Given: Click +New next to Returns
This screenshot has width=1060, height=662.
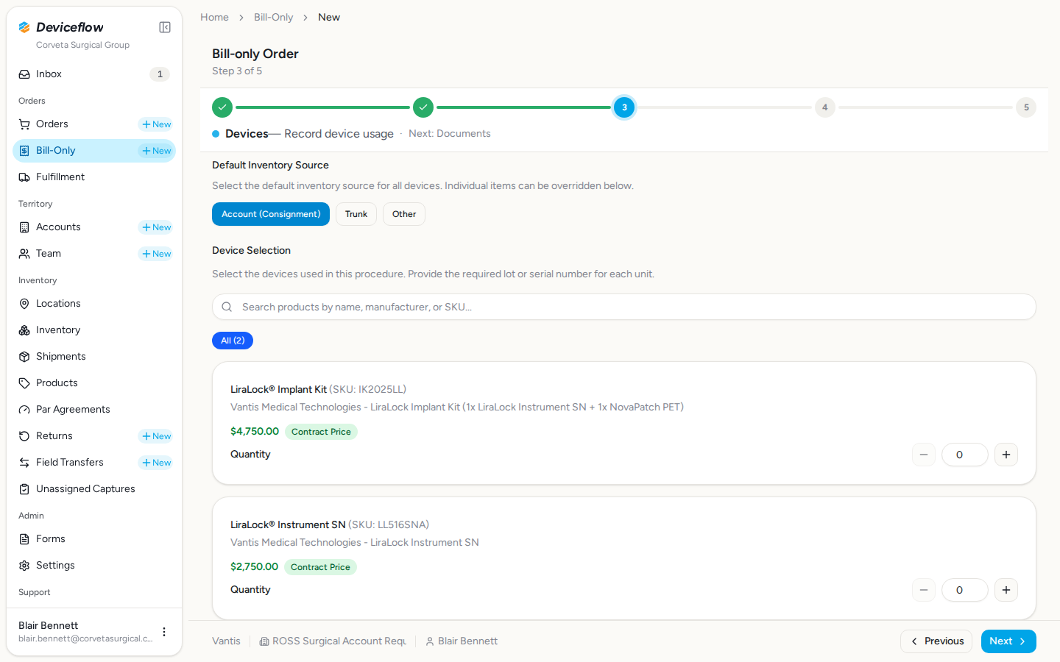Looking at the screenshot, I should click(x=156, y=436).
